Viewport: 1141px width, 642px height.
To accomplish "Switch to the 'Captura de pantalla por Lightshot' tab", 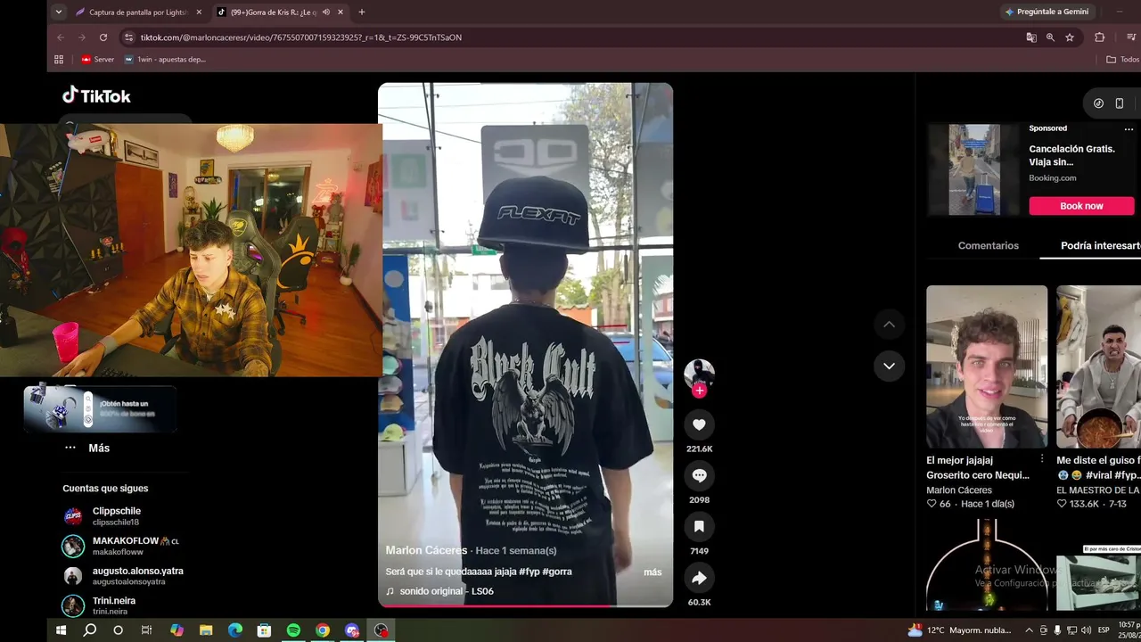I will pyautogui.click(x=139, y=12).
